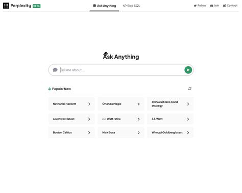
Task: Open china exit zero covid strategy topic
Action: click(170, 104)
